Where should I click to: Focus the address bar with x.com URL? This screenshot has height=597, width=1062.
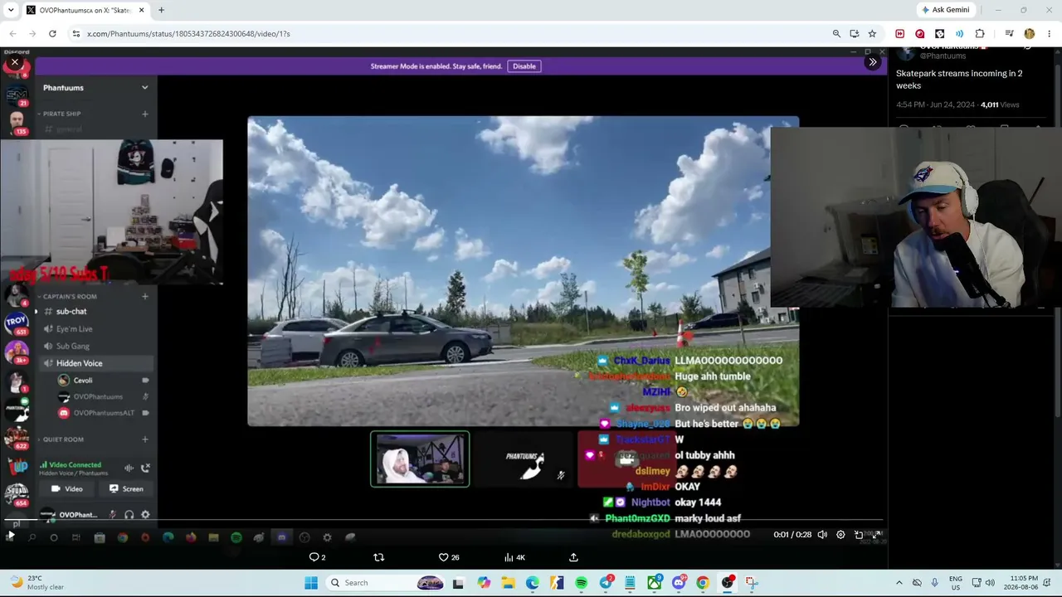point(448,34)
